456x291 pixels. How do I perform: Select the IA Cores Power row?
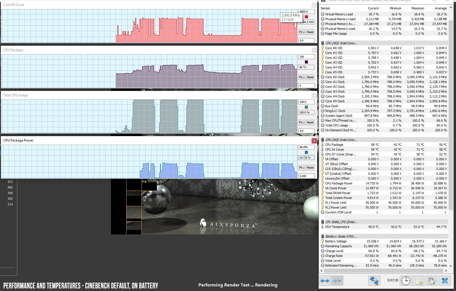tap(384, 188)
